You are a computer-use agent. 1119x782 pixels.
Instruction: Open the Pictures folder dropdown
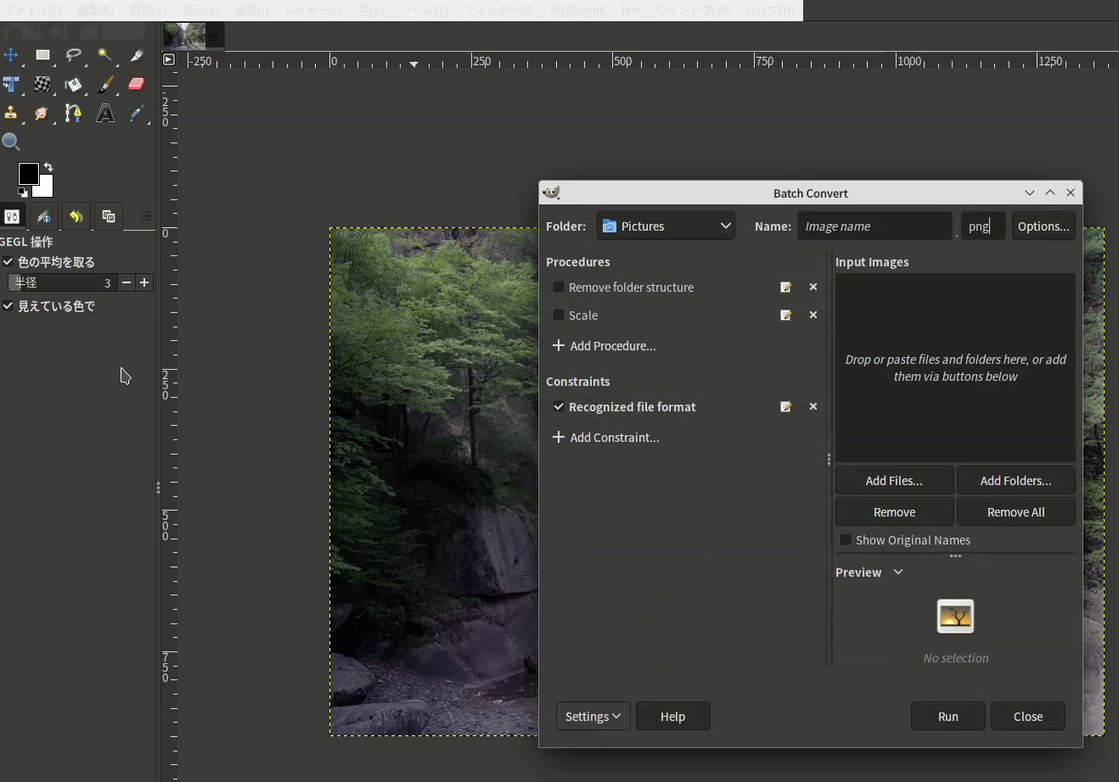pyautogui.click(x=666, y=226)
